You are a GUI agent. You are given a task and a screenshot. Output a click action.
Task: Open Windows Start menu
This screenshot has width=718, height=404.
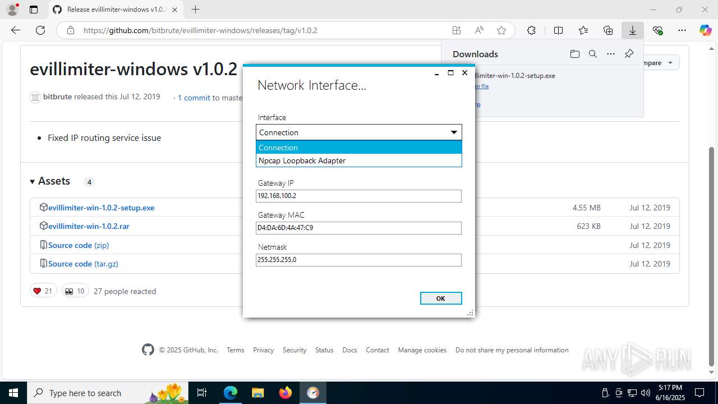(13, 393)
